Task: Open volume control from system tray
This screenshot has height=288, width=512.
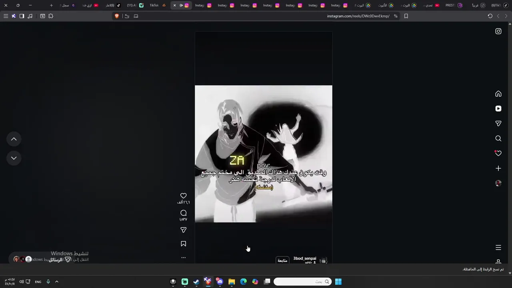Action: 21,282
